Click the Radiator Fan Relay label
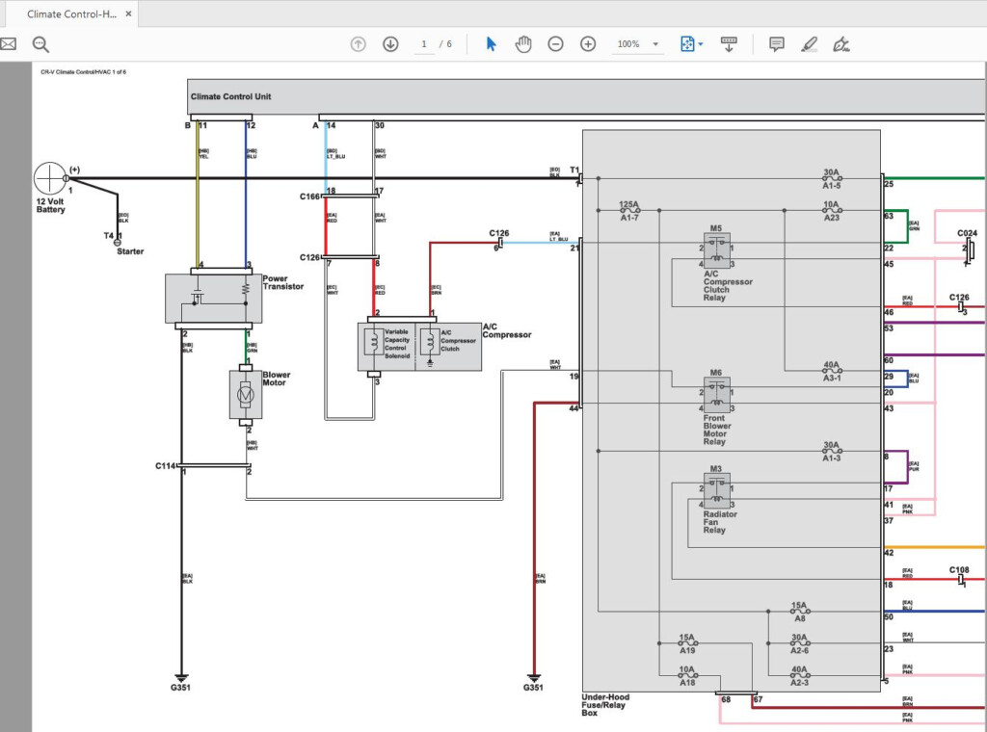 720,522
